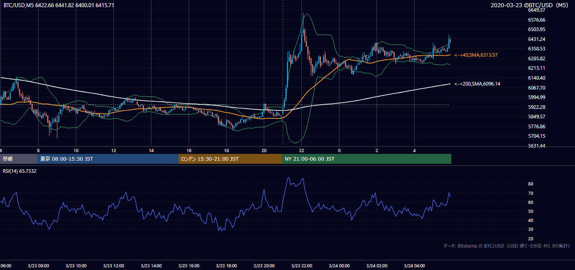Click hour label 10 under the price chart
The width and height of the screenshot is (575, 270).
(x=76, y=150)
